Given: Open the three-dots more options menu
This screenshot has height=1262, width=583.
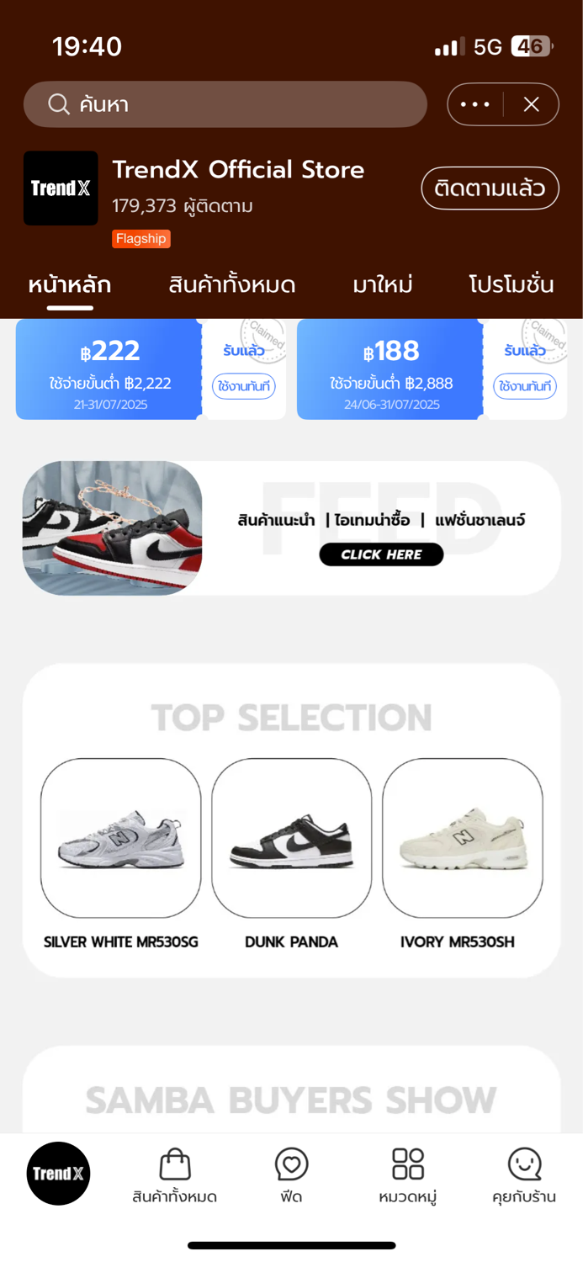Looking at the screenshot, I should [x=475, y=104].
